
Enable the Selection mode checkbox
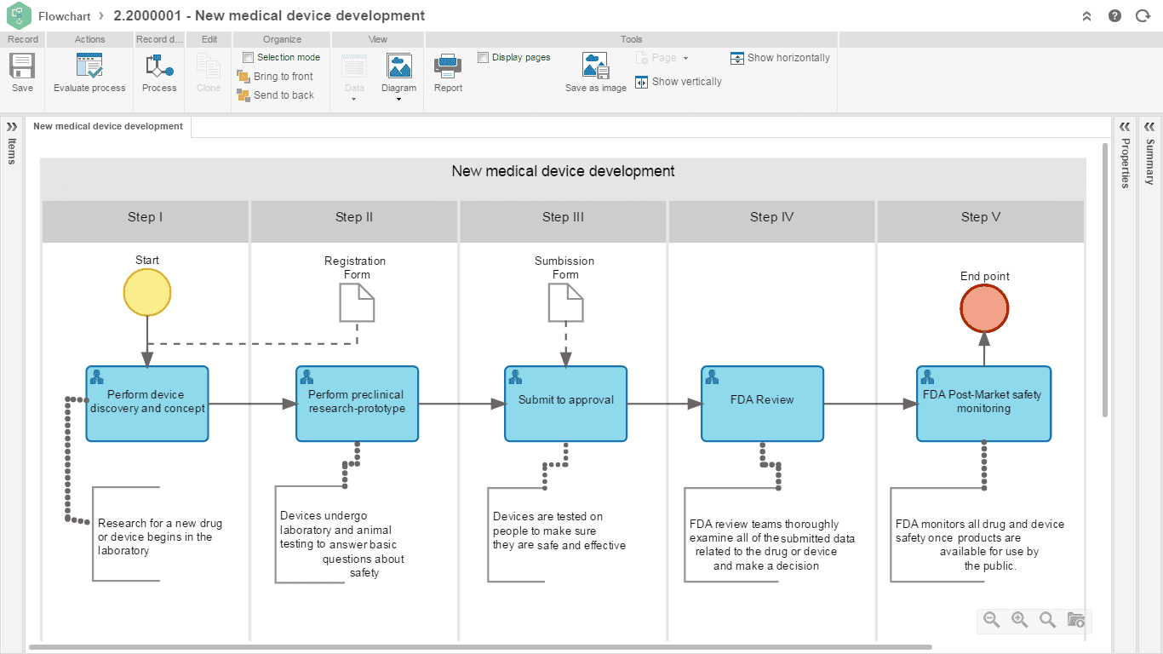pos(248,57)
